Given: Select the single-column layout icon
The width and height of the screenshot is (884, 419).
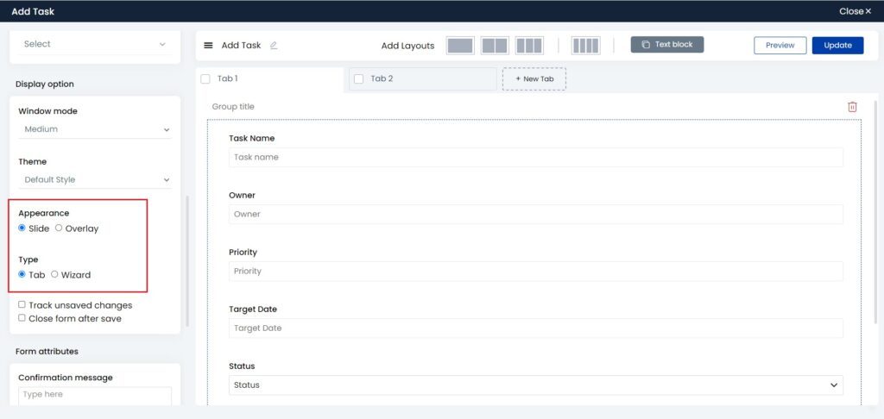Looking at the screenshot, I should 460,46.
